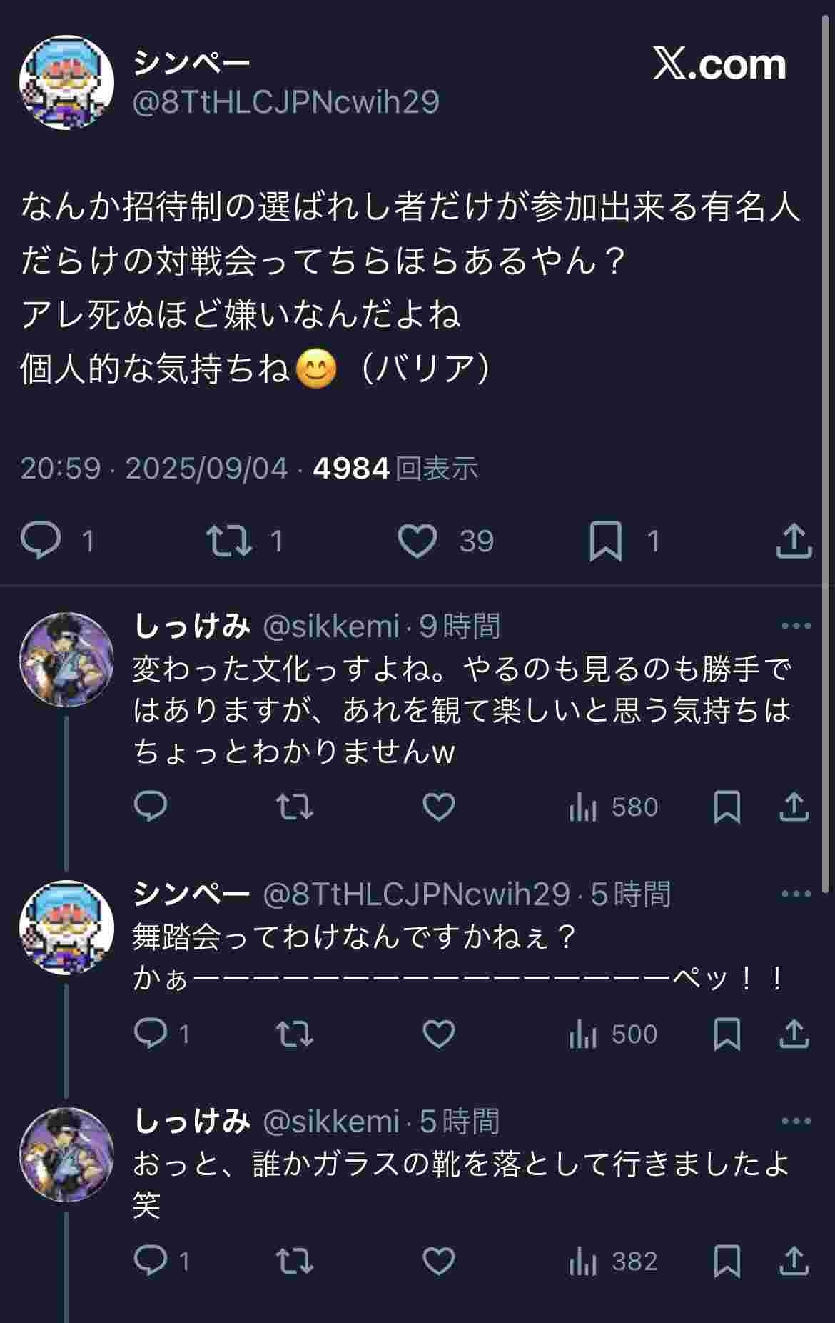The width and height of the screenshot is (835, 1323).
Task: Bookmark the main post
Action: click(x=605, y=541)
